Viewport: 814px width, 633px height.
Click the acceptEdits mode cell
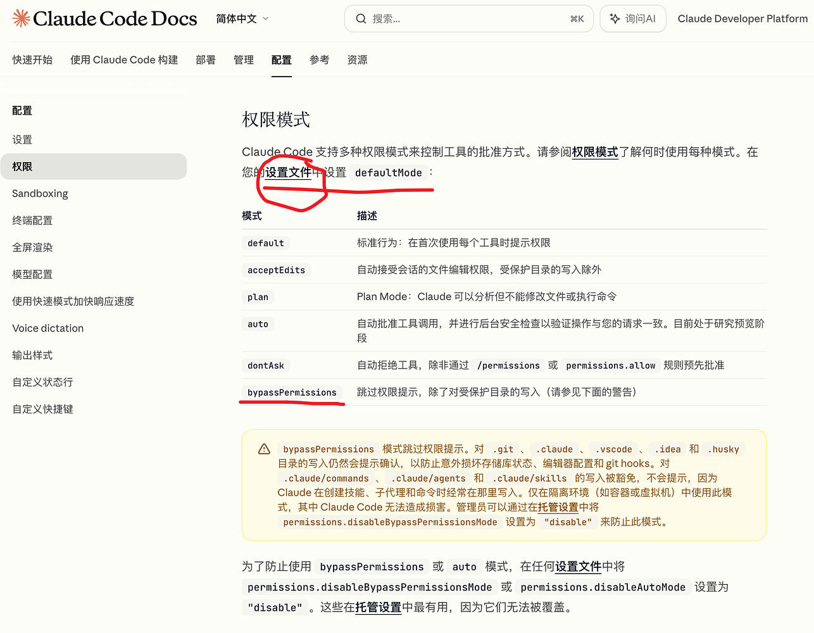click(276, 270)
